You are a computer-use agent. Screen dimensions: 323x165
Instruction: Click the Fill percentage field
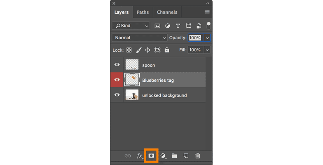(195, 50)
